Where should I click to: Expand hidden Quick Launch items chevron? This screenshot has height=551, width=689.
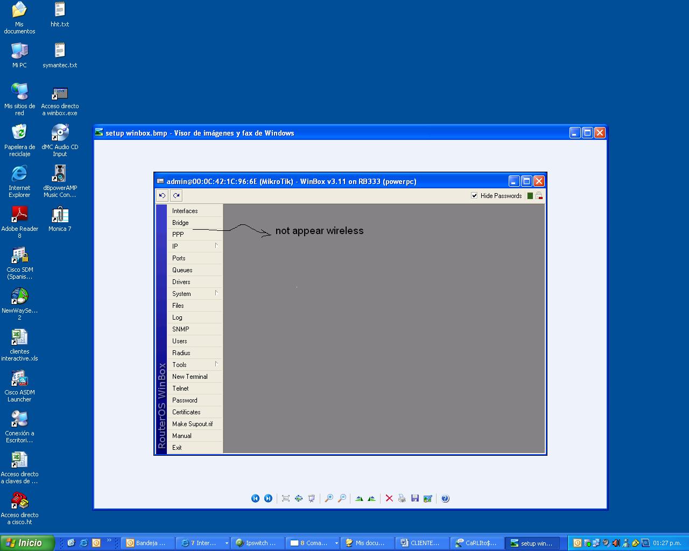(x=109, y=541)
